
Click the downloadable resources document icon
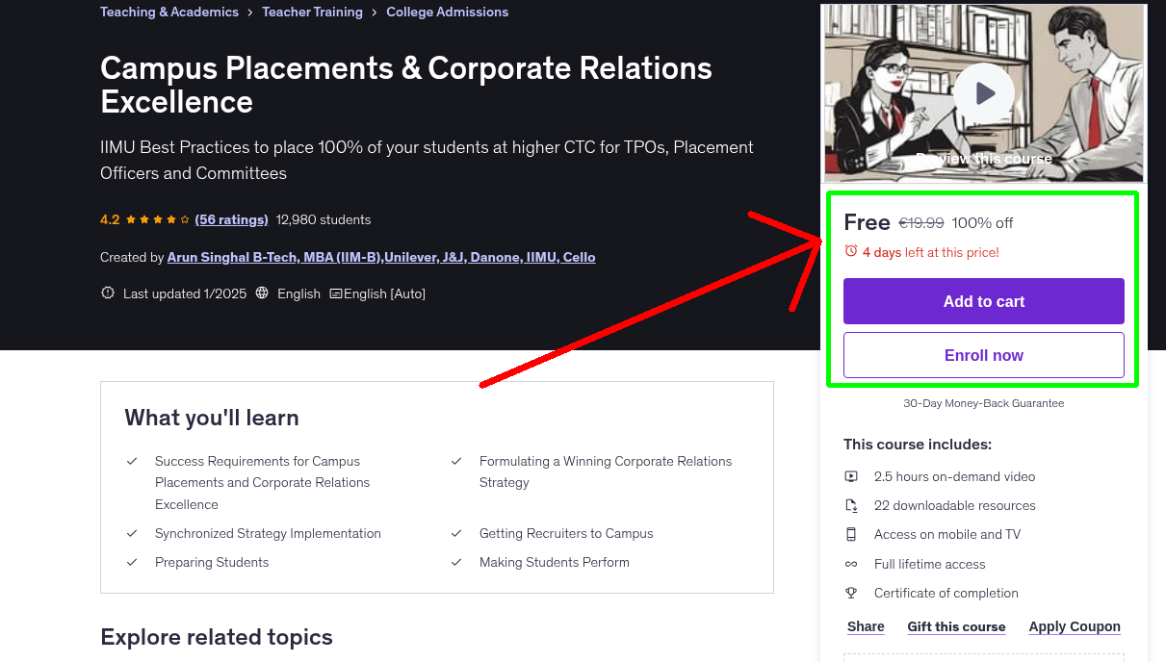(x=851, y=504)
